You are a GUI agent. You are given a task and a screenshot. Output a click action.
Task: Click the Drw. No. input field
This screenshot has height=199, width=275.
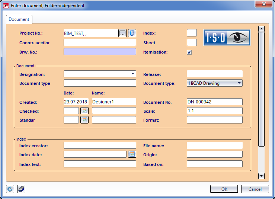coord(100,52)
